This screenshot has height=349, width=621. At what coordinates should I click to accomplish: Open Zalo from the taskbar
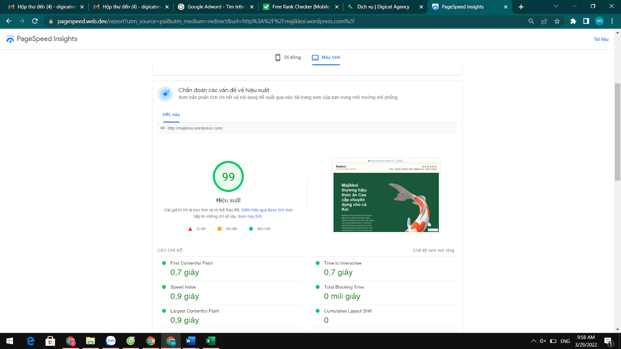coord(111,341)
